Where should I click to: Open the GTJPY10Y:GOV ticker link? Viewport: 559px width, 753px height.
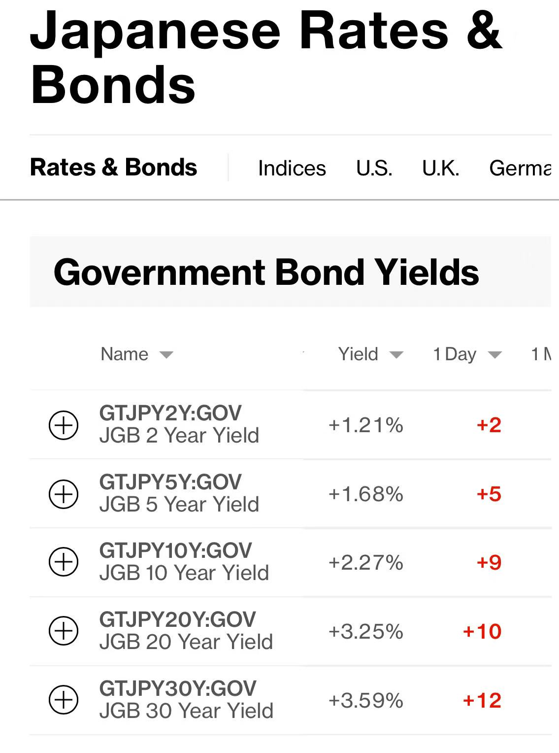pos(175,551)
